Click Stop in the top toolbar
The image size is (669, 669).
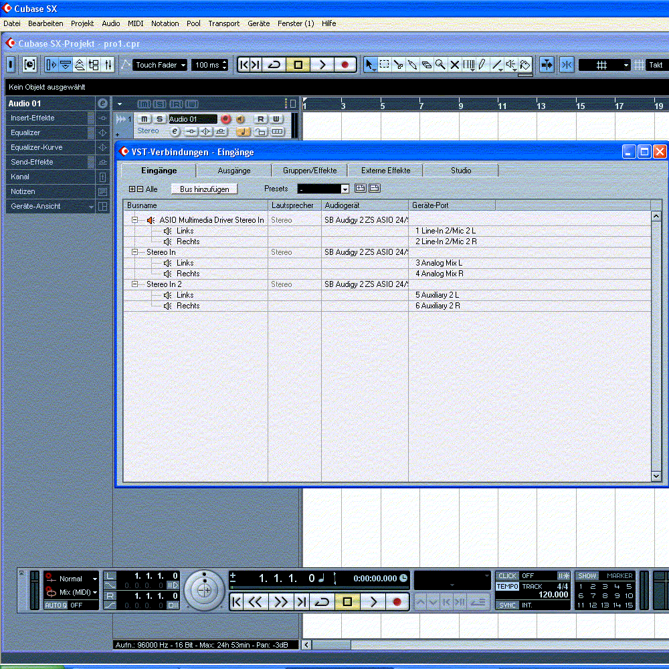pos(298,65)
